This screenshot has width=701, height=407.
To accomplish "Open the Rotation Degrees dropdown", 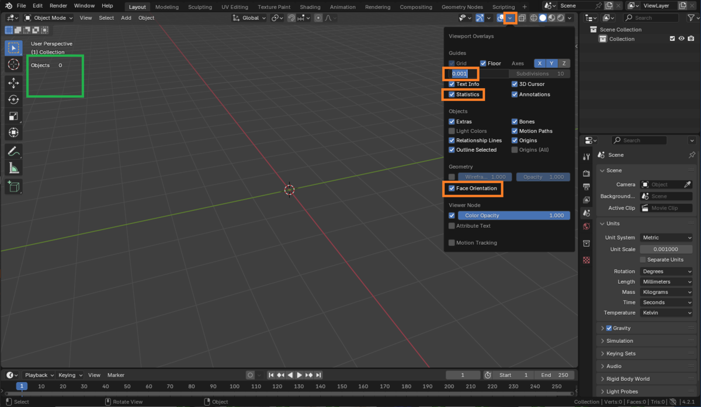I will (666, 272).
